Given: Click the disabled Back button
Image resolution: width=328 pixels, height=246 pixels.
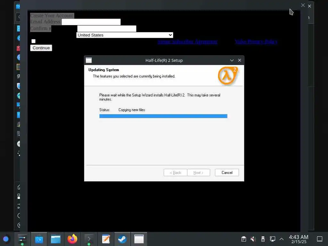Looking at the screenshot, I should 175,173.
